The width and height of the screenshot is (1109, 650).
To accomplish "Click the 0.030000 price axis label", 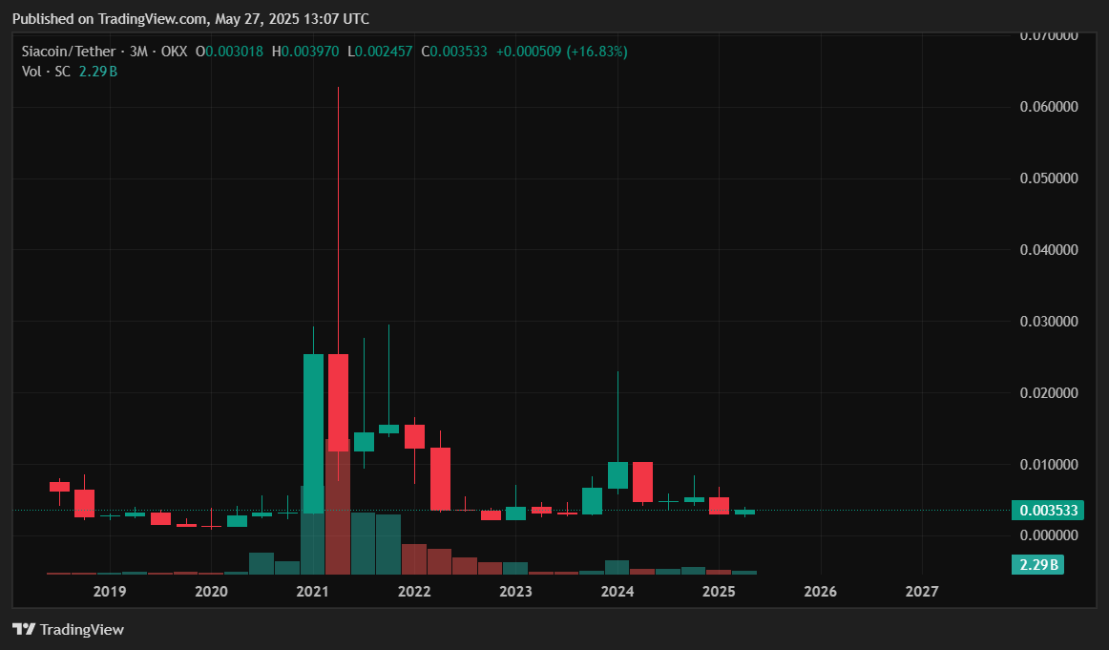I will pos(1048,322).
